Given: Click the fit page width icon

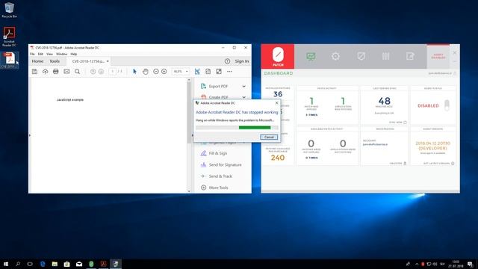Looking at the screenshot, I should (197, 72).
